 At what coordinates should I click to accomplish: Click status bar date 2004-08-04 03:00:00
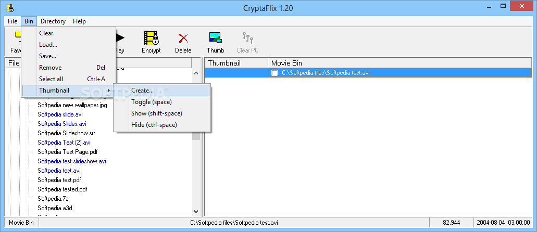503,223
